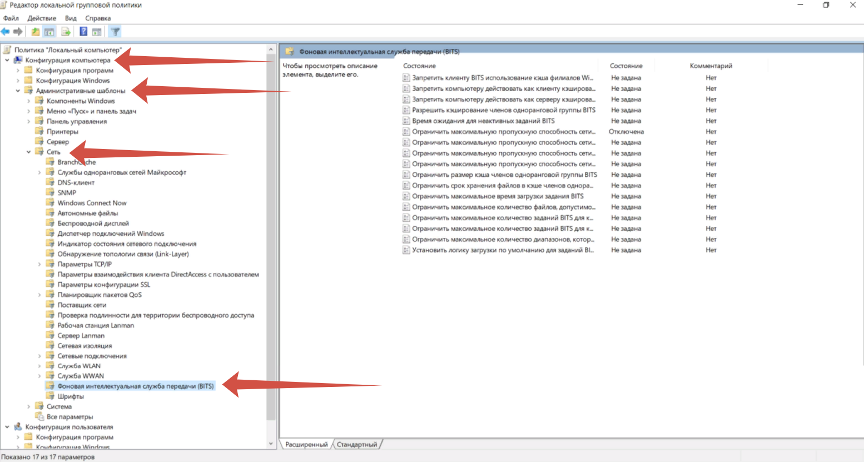Toggle the Show/Hide action pane icon
Viewport: 864px width, 462px height.
(97, 32)
